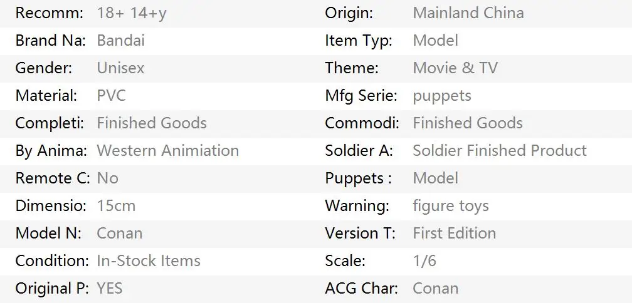Image resolution: width=632 pixels, height=303 pixels.
Task: Select the 15cm dimension value
Action: [x=116, y=205]
